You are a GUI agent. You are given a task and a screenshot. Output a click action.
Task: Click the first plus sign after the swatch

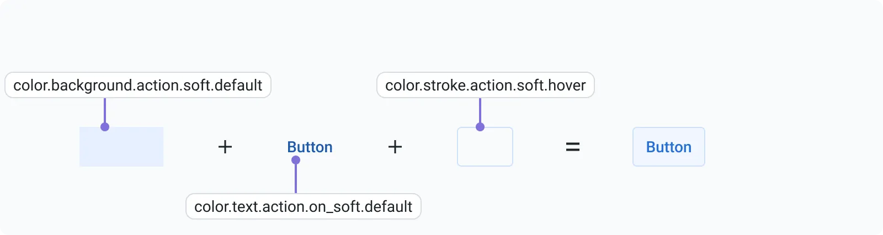pyautogui.click(x=225, y=147)
